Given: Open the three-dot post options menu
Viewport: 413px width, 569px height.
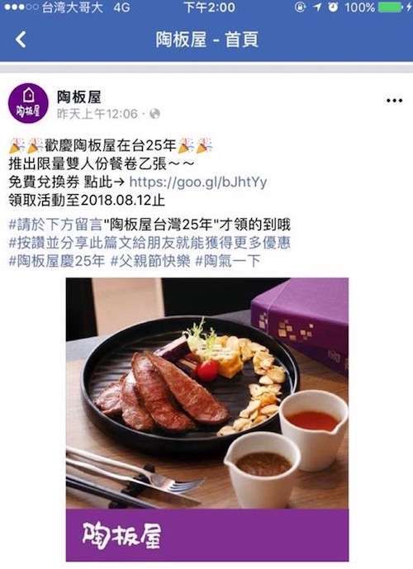Looking at the screenshot, I should click(394, 101).
